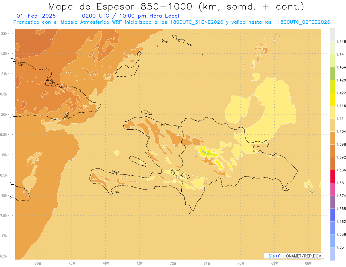Click the legend value 1.386
Image resolution: width=346 pixels, height=267 pixels.
pos(341,170)
